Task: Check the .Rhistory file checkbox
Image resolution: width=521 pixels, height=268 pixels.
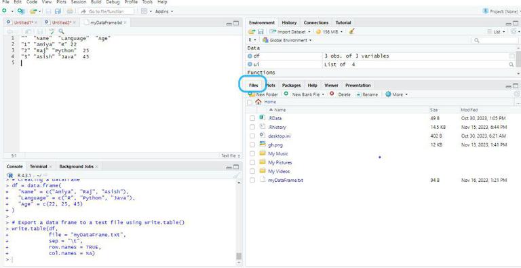Action: tap(252, 127)
